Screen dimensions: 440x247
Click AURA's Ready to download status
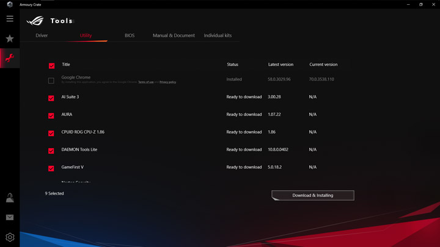coord(244,114)
